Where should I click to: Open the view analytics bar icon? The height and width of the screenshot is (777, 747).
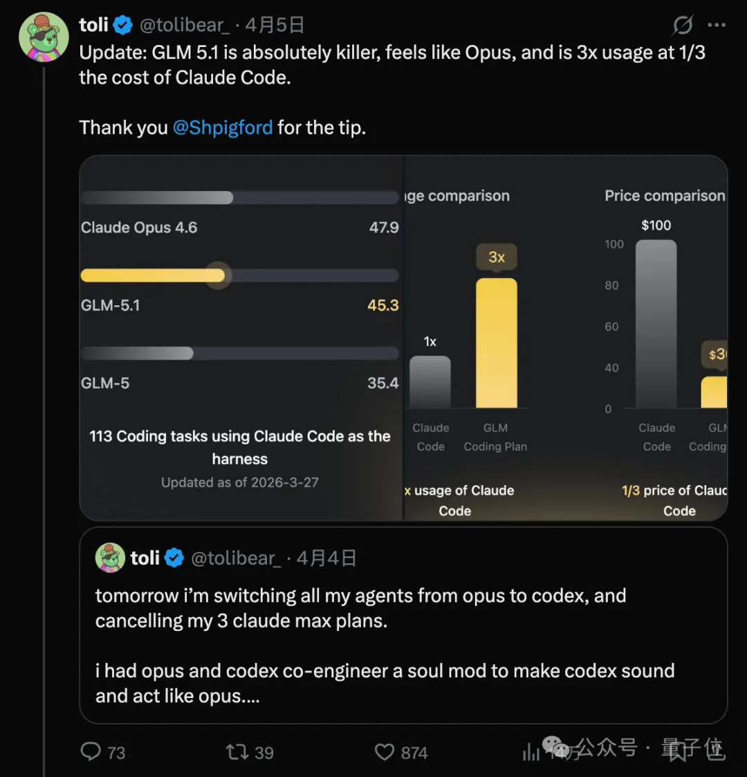click(x=531, y=752)
